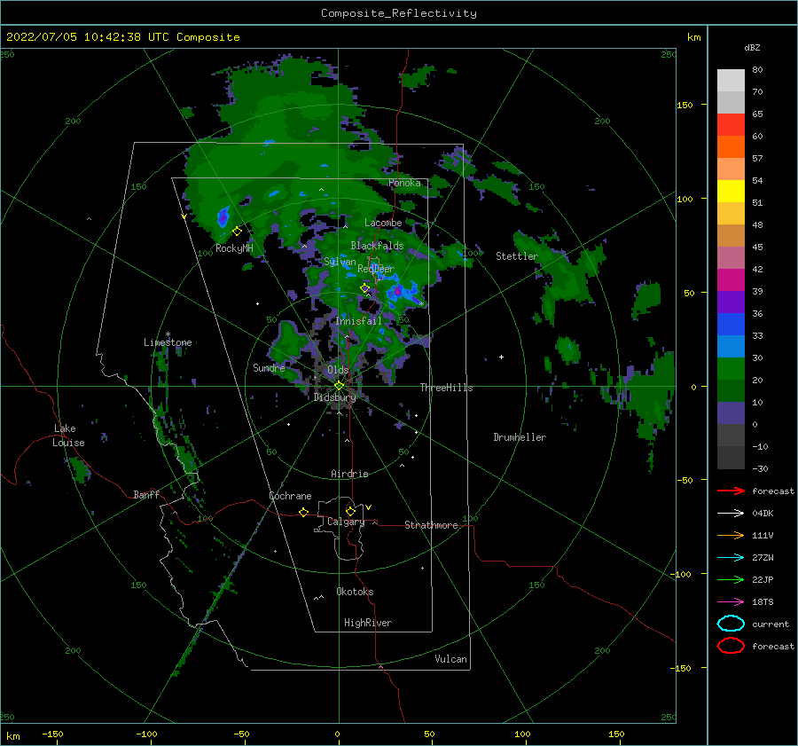Click the 150 label on right km axis
The height and width of the screenshot is (746, 798).
point(685,105)
